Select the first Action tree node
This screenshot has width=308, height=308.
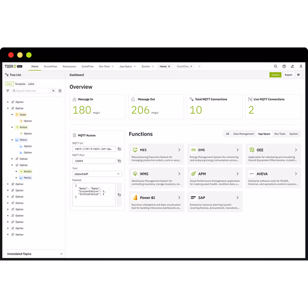pyautogui.click(x=22, y=127)
